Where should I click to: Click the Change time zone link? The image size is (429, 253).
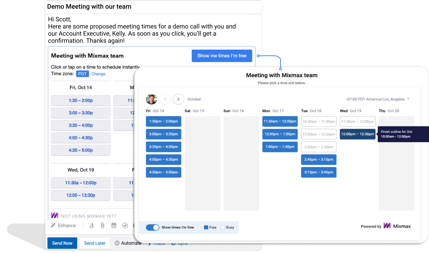[98, 74]
